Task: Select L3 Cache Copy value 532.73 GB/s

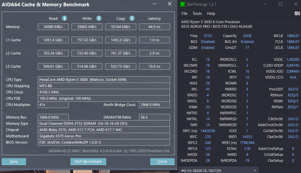Action: pos(121,66)
